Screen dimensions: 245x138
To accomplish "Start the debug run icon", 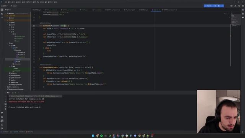I will (219, 6).
